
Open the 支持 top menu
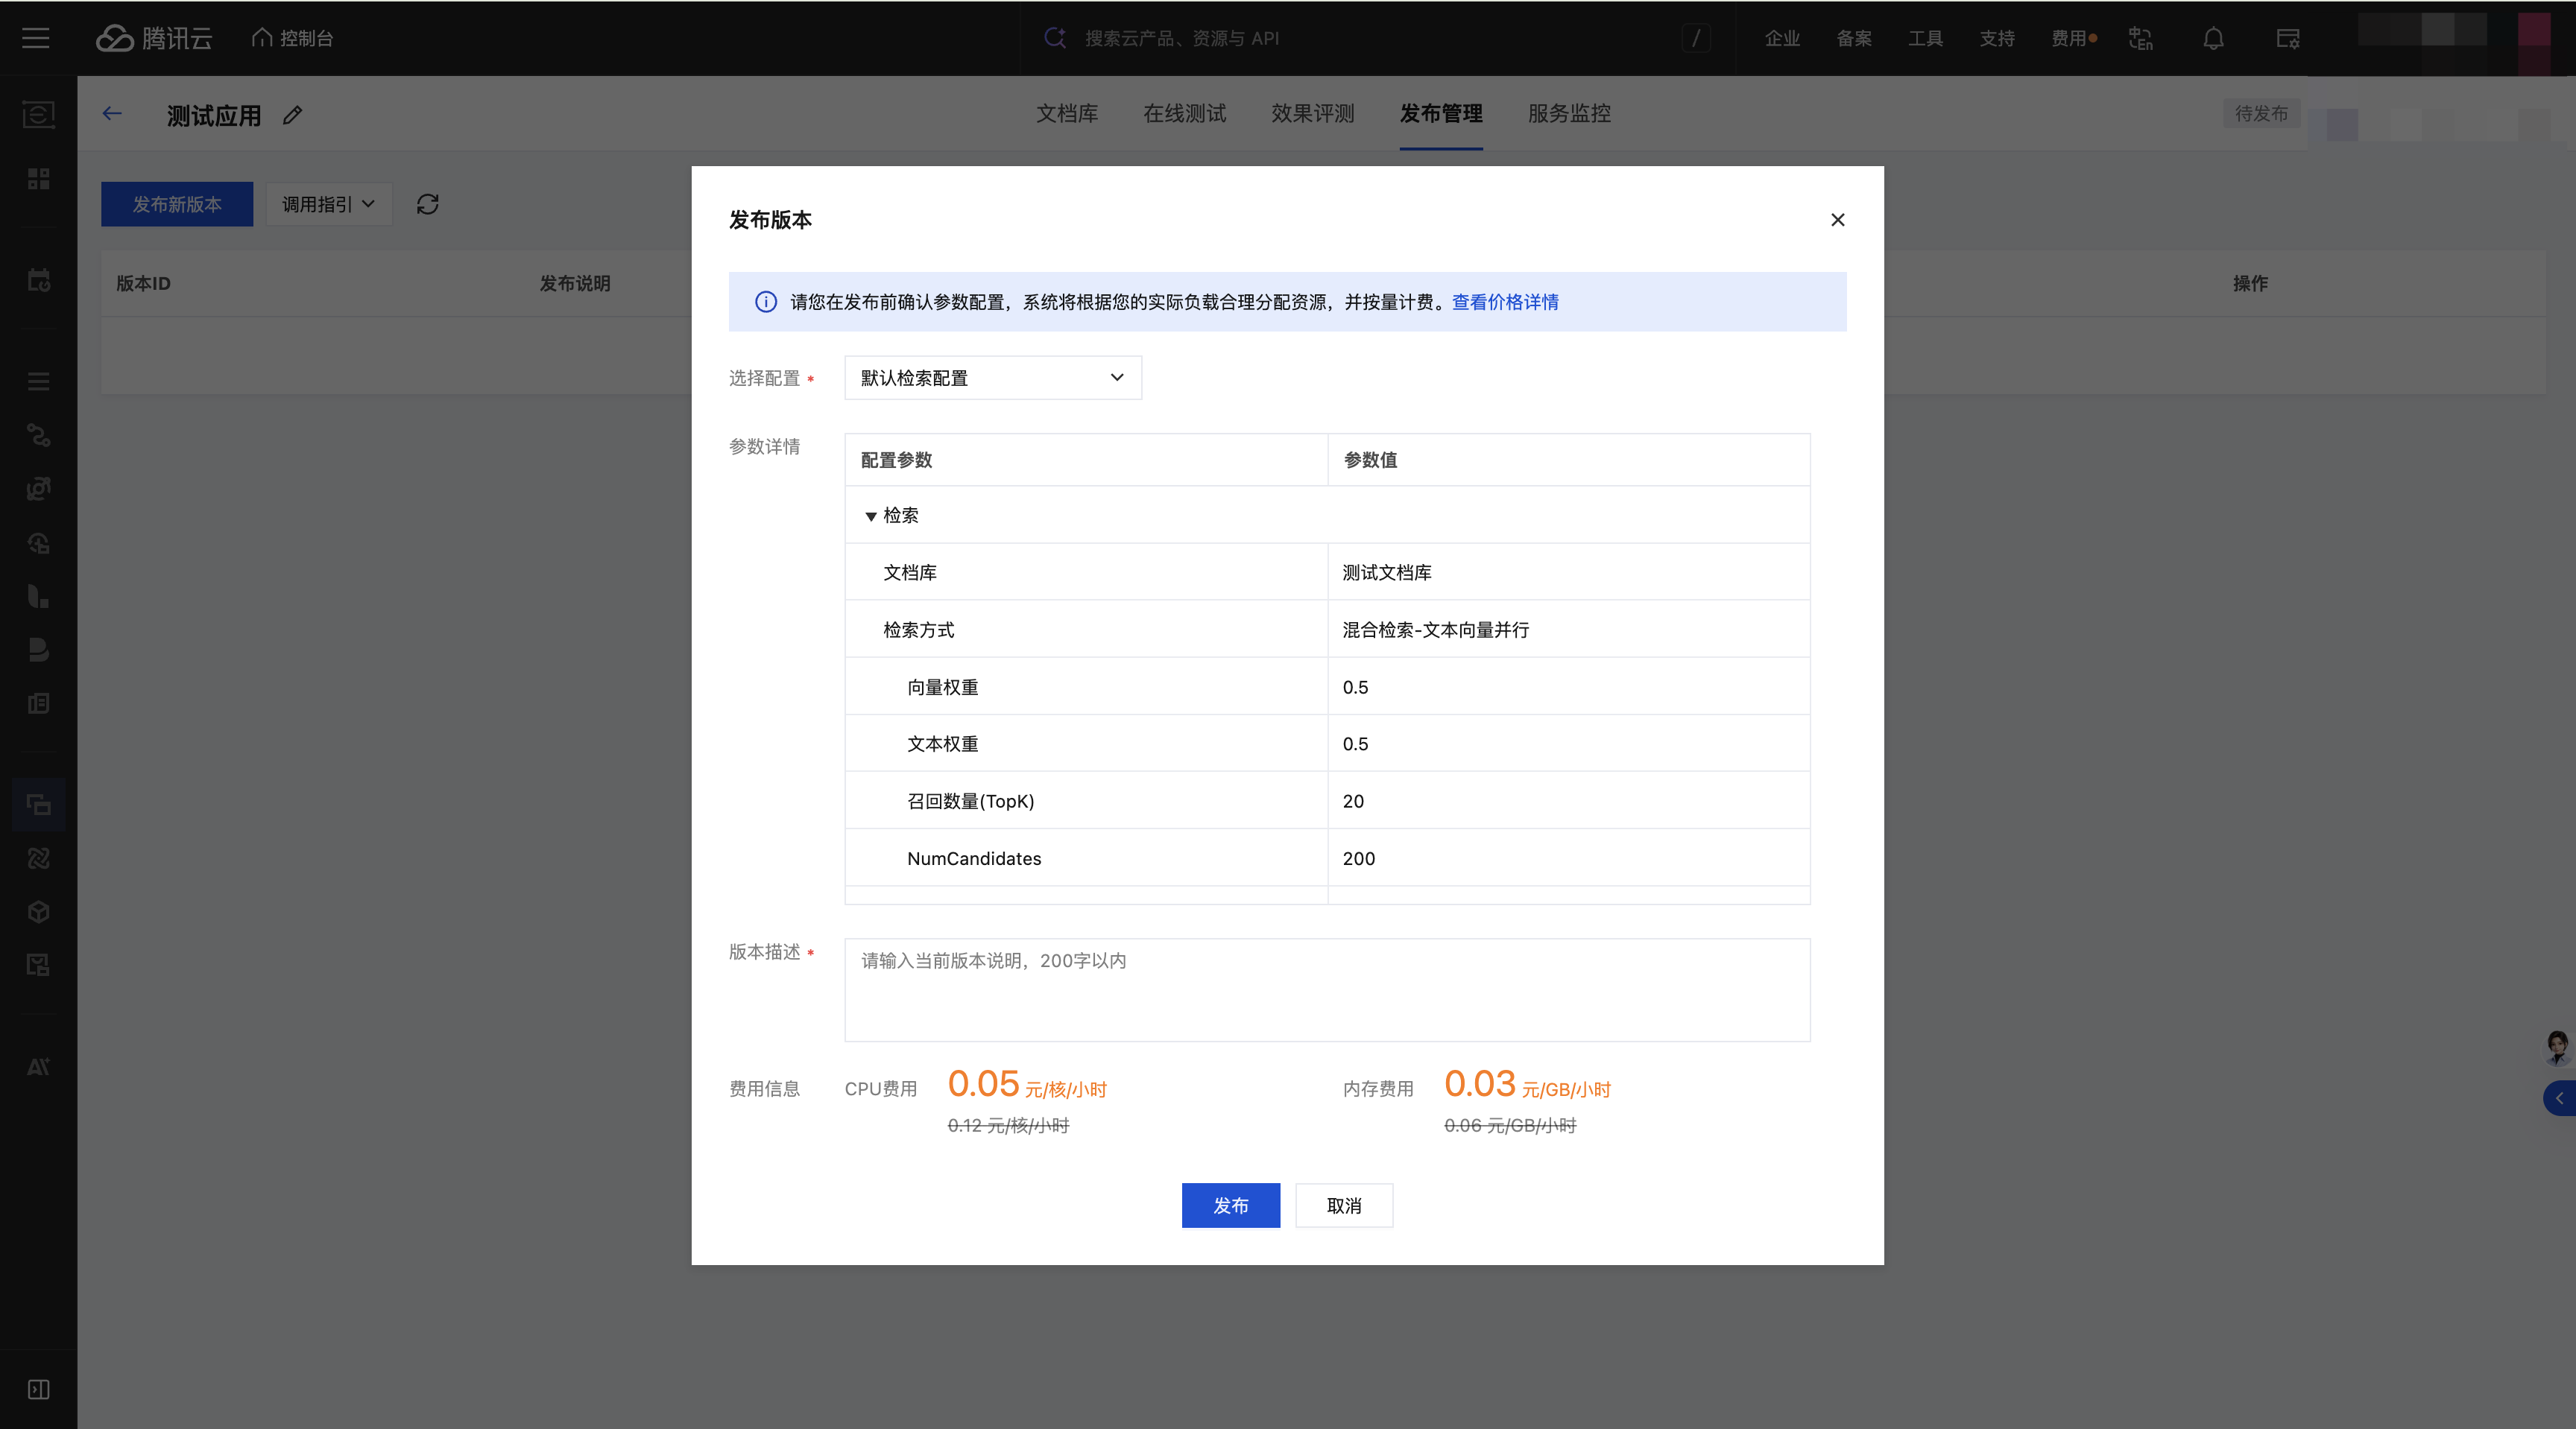pos(1997,38)
